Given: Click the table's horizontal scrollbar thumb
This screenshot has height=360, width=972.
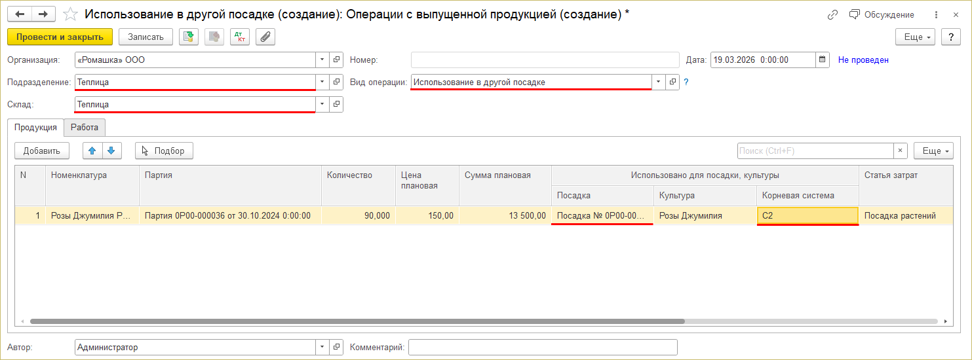Looking at the screenshot, I should tap(357, 321).
